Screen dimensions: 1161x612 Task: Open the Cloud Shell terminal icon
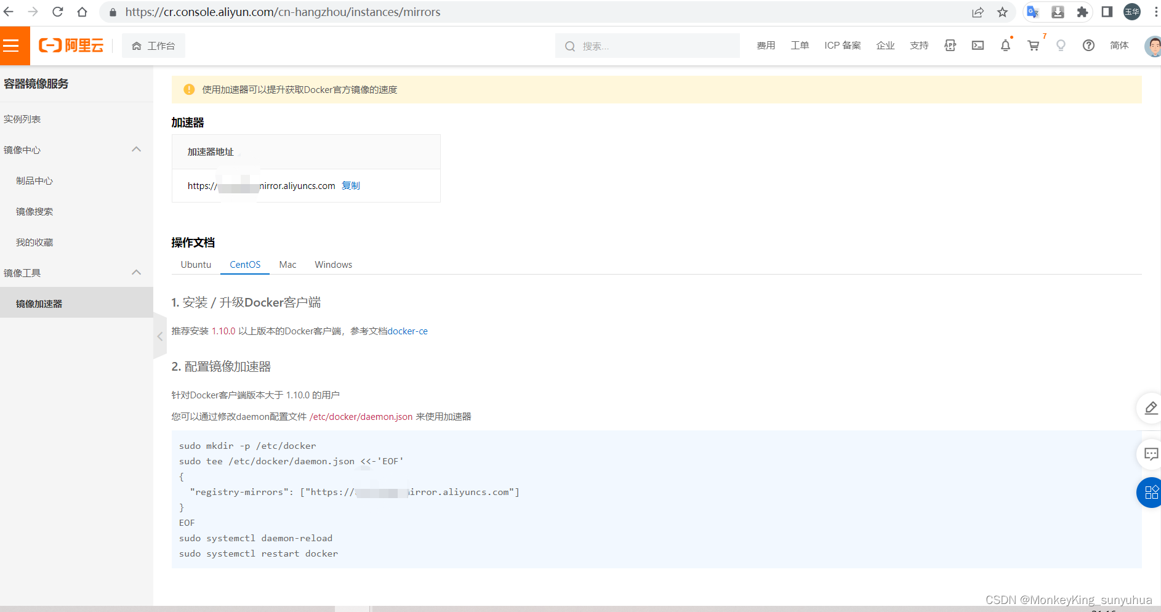(978, 46)
